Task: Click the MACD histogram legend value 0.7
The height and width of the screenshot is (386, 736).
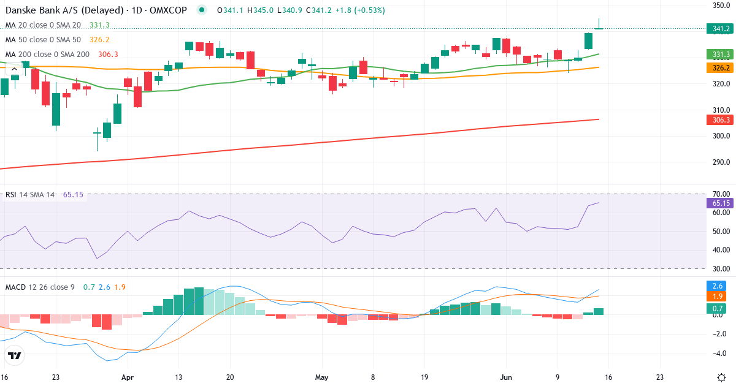Action: click(89, 287)
